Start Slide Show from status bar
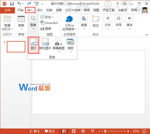This screenshot has height=134, width=150. 92,131
